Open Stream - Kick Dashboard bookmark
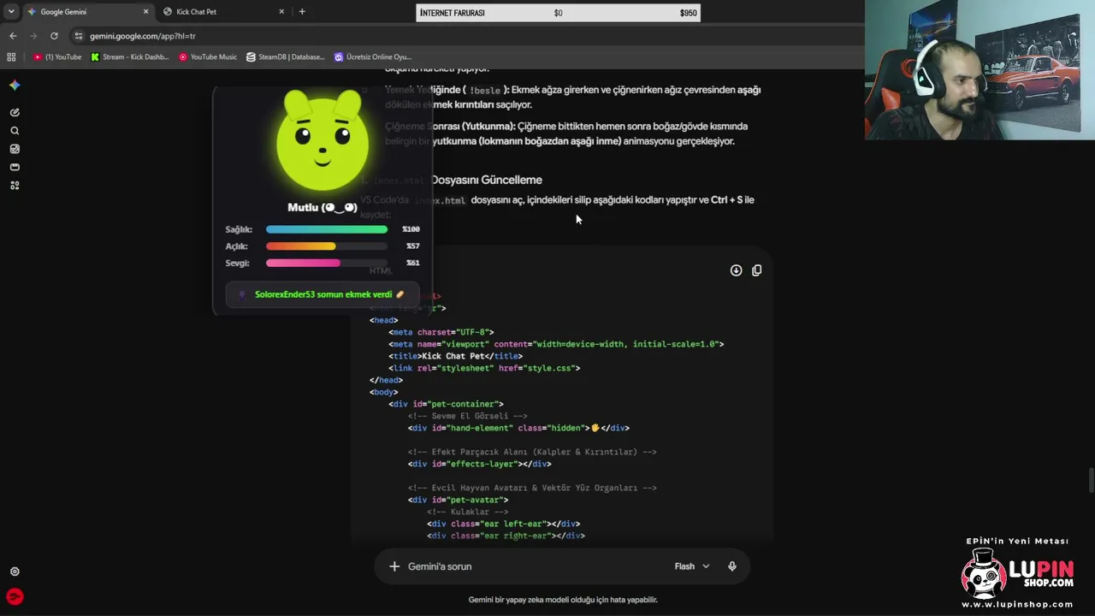Screen dimensions: 1095x616 click(x=130, y=57)
